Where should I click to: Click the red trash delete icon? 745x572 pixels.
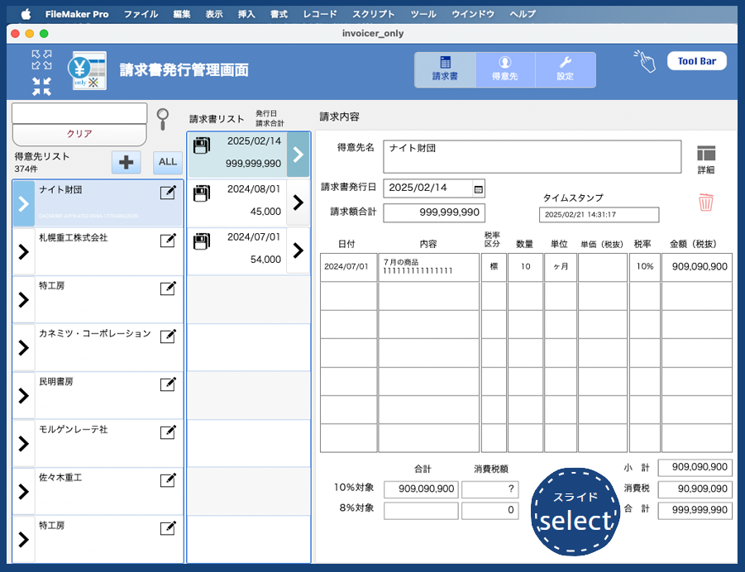(705, 202)
